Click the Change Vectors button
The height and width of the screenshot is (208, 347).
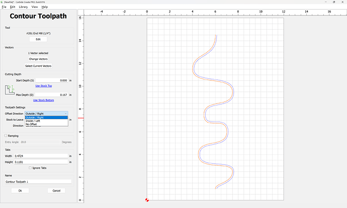(38, 59)
